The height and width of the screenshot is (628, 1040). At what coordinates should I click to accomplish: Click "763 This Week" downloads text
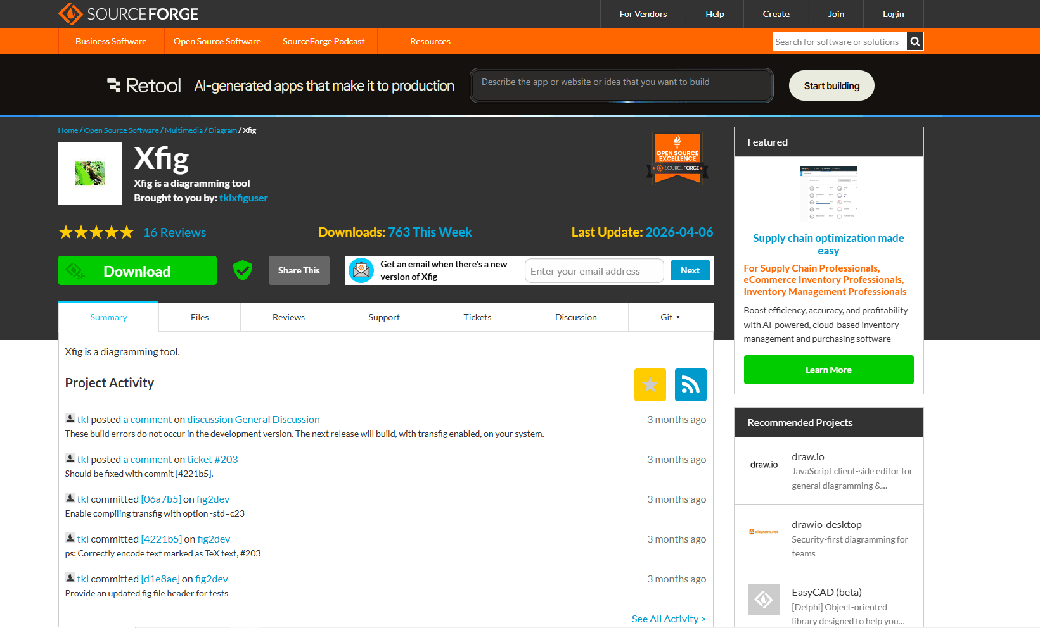pos(430,232)
